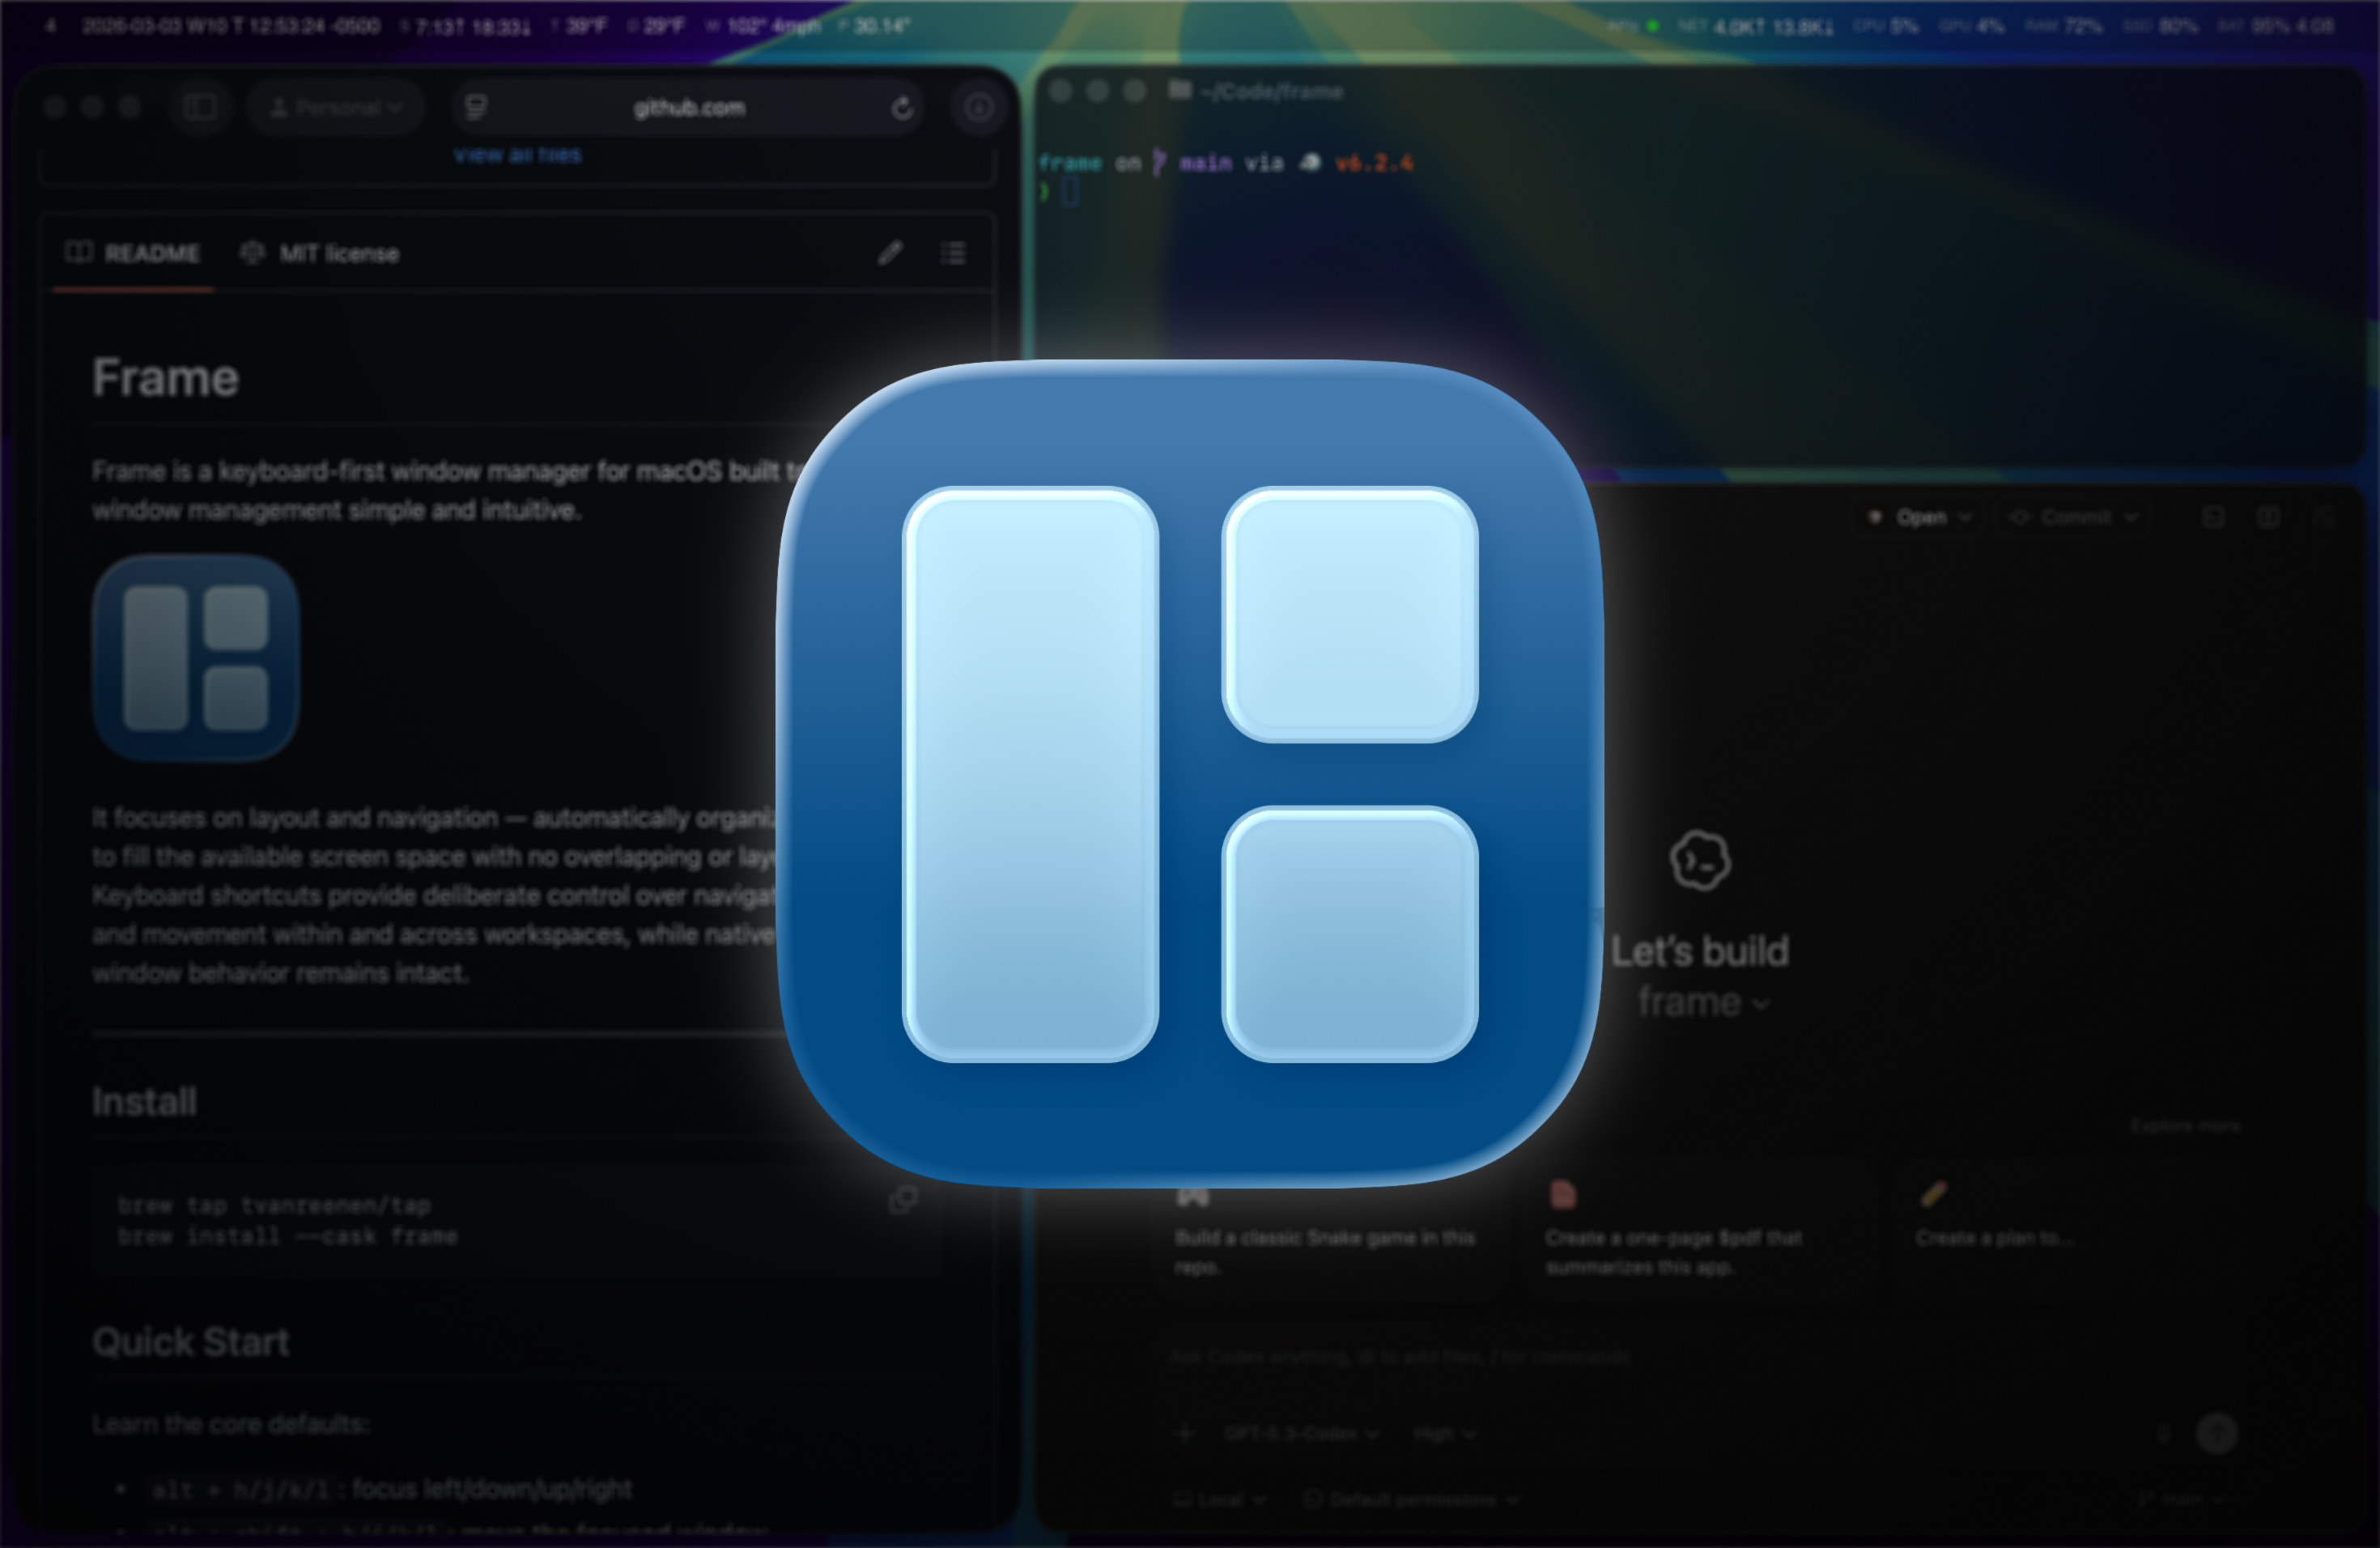This screenshot has width=2380, height=1548.
Task: Click the View all files link
Action: coord(517,155)
